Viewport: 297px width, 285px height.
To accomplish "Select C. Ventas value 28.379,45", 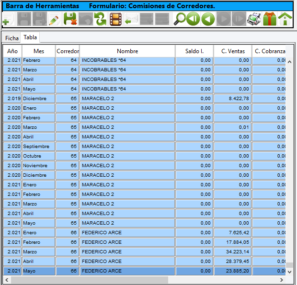I will [233, 262].
